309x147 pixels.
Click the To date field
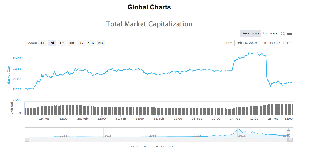click(x=280, y=43)
